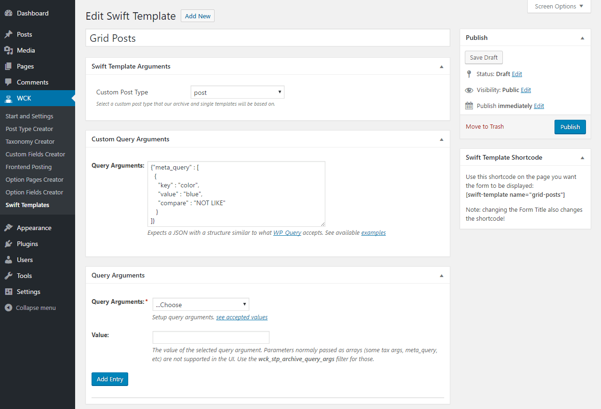Open Media library via its icon
Image resolution: width=601 pixels, height=409 pixels.
[10, 50]
